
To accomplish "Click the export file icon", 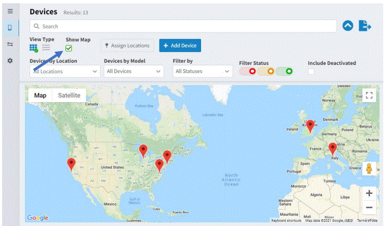I will point(365,26).
